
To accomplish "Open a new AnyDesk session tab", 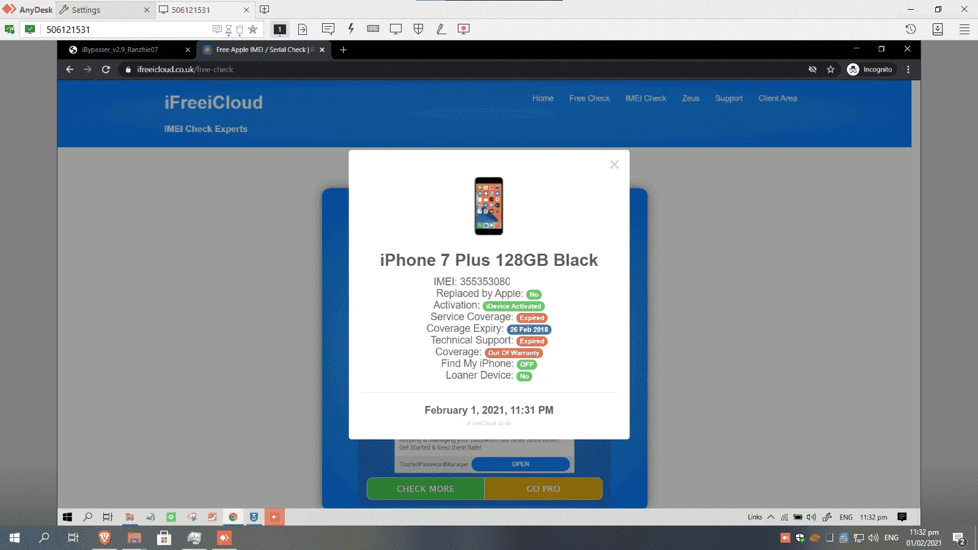I will (265, 9).
